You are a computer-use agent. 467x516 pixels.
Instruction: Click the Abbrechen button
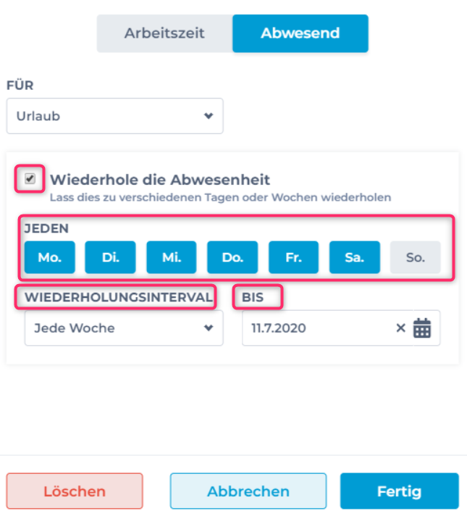248,491
